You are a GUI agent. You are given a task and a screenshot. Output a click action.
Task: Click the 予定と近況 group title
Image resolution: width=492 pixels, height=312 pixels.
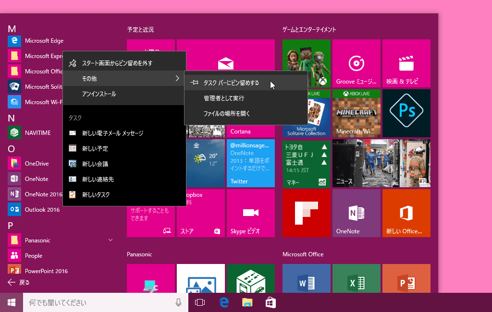140,29
